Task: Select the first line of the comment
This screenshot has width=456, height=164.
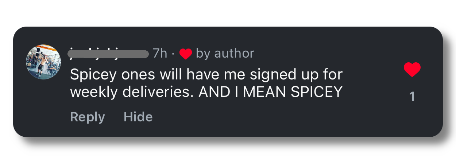Action: pos(206,75)
